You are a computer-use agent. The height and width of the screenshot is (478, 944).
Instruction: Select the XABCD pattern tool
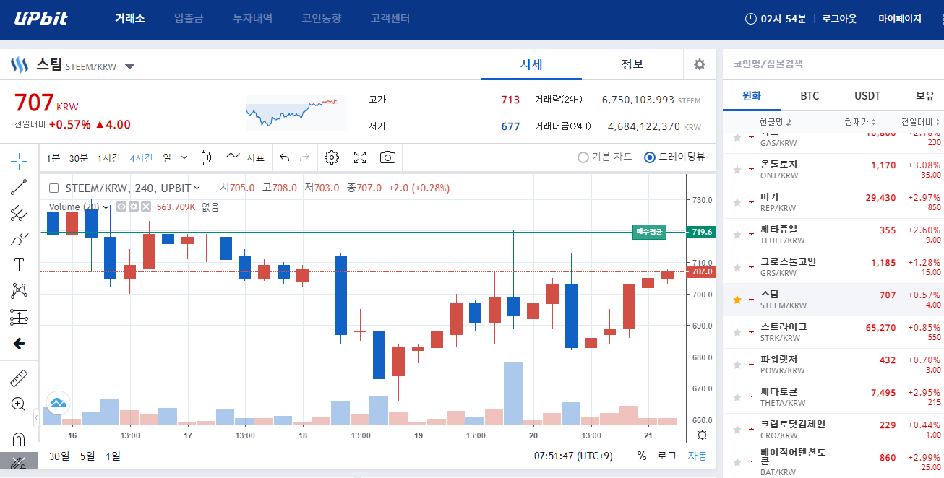19,291
